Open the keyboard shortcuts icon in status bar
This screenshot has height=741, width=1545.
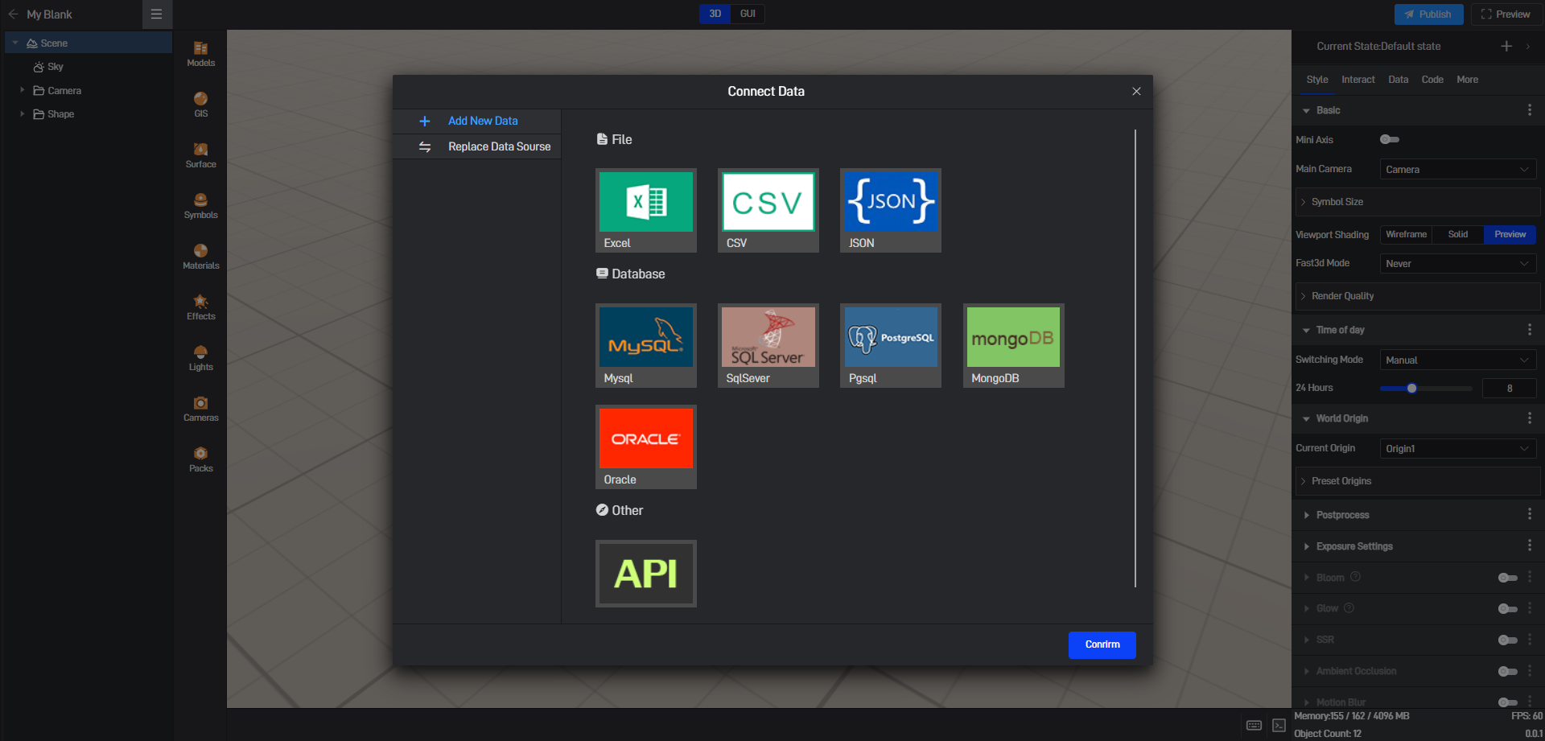point(1254,725)
